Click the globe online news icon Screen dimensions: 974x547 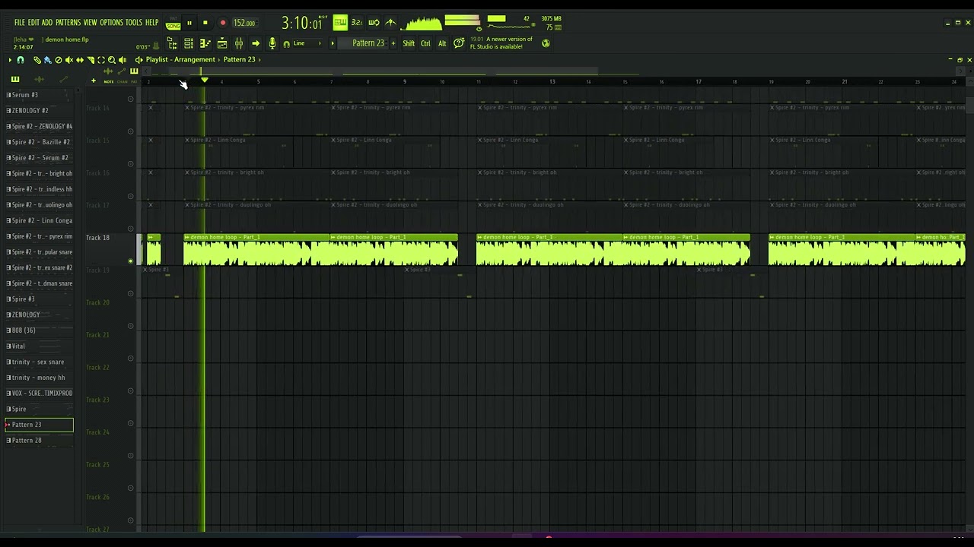tap(546, 43)
